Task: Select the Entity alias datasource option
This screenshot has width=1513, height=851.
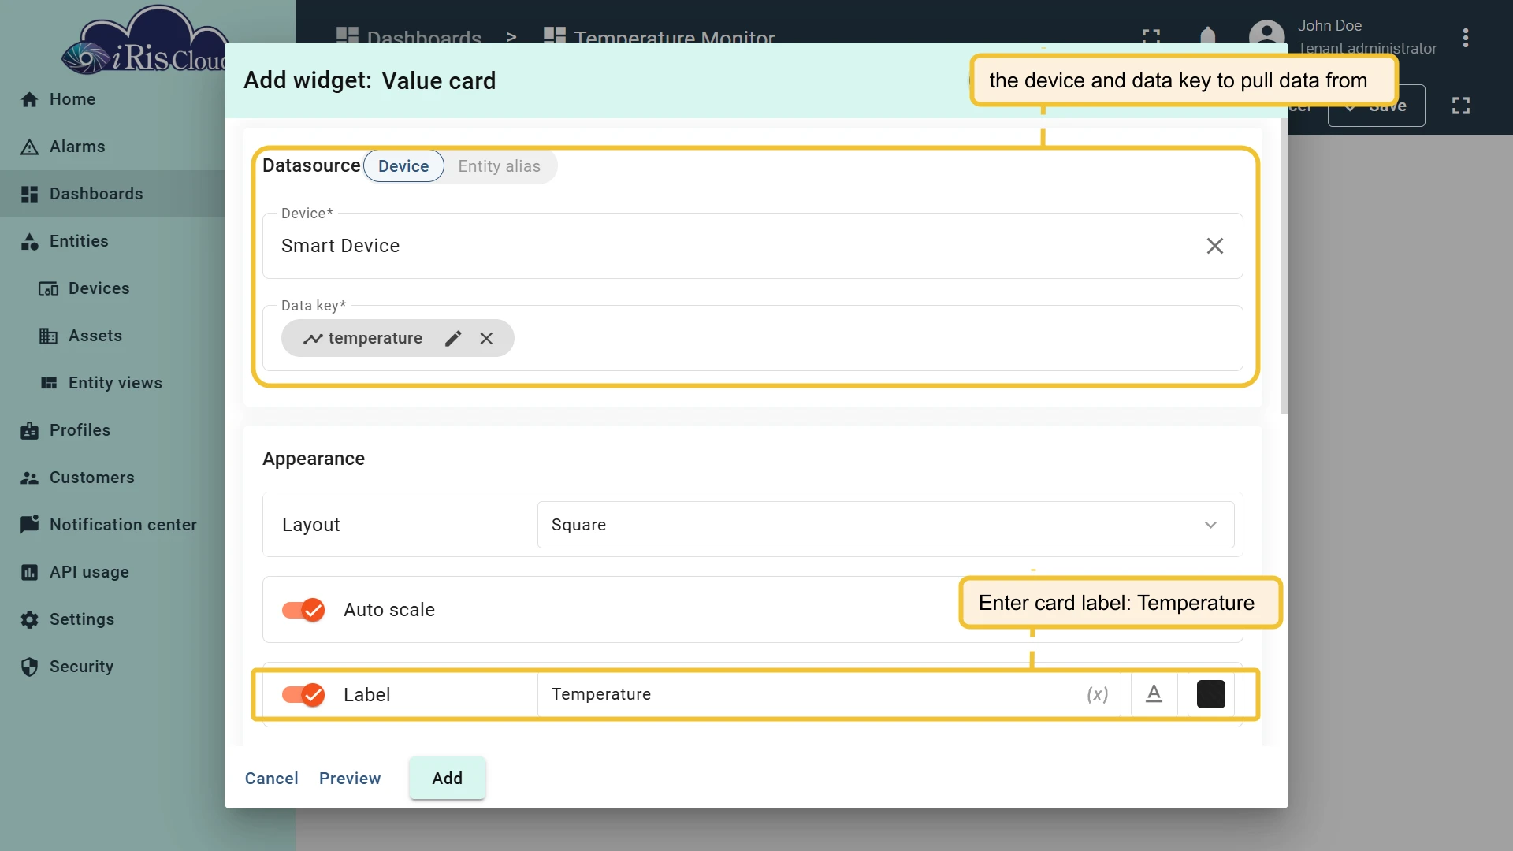Action: (x=500, y=166)
